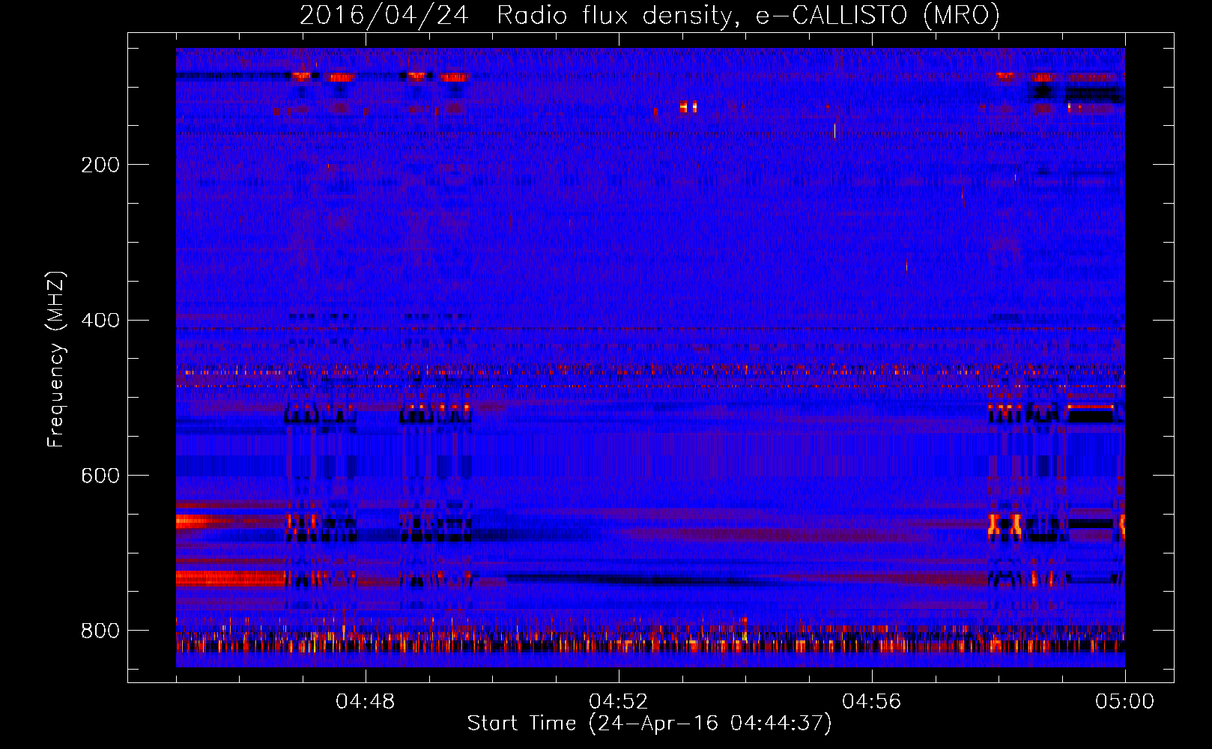Click the "04:48" time tick label
1212x749 pixels.
[366, 702]
